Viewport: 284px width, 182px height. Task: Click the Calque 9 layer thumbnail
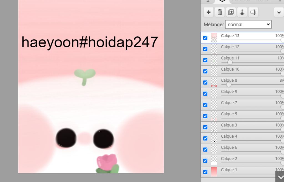[x=214, y=94]
